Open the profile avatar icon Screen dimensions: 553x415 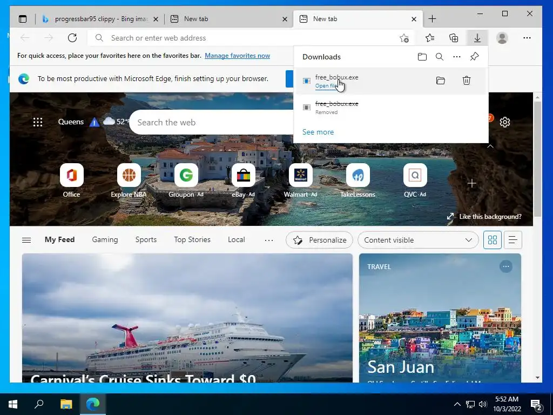pyautogui.click(x=502, y=38)
